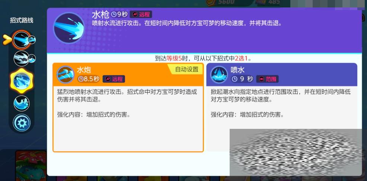This screenshot has width=367, height=181.
Task: Click the 到达等级5时 instruction text
Action: click(x=203, y=58)
